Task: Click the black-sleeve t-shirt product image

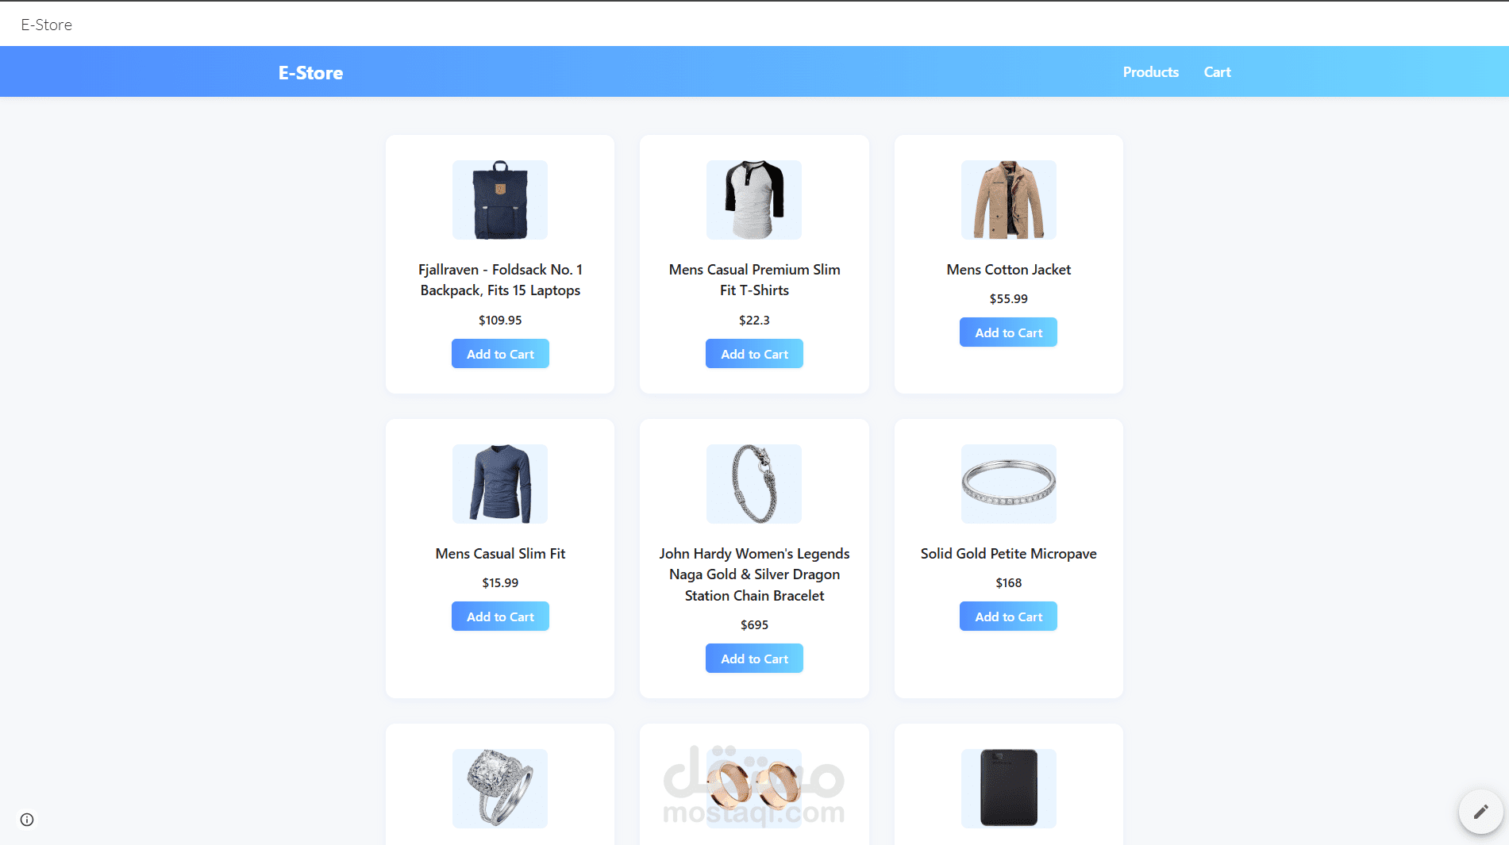Action: click(x=754, y=200)
